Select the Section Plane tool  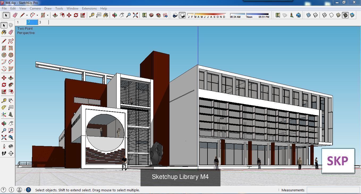point(11,153)
